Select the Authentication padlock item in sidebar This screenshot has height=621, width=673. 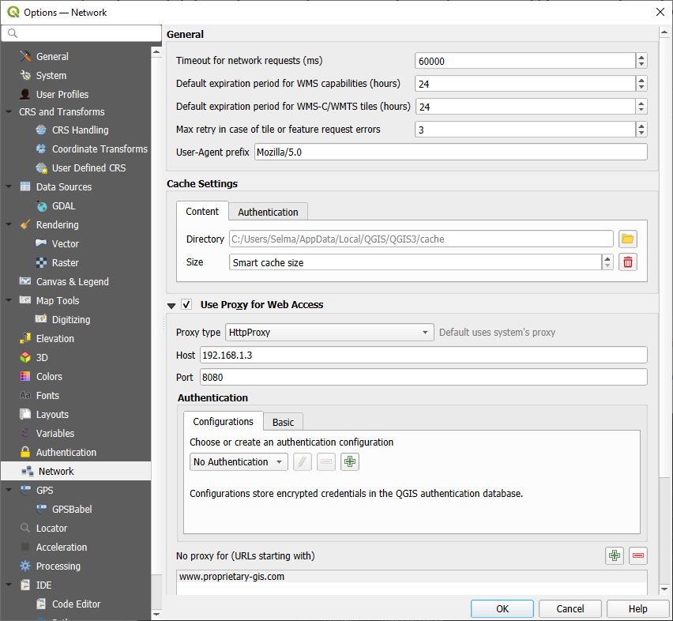coord(66,453)
